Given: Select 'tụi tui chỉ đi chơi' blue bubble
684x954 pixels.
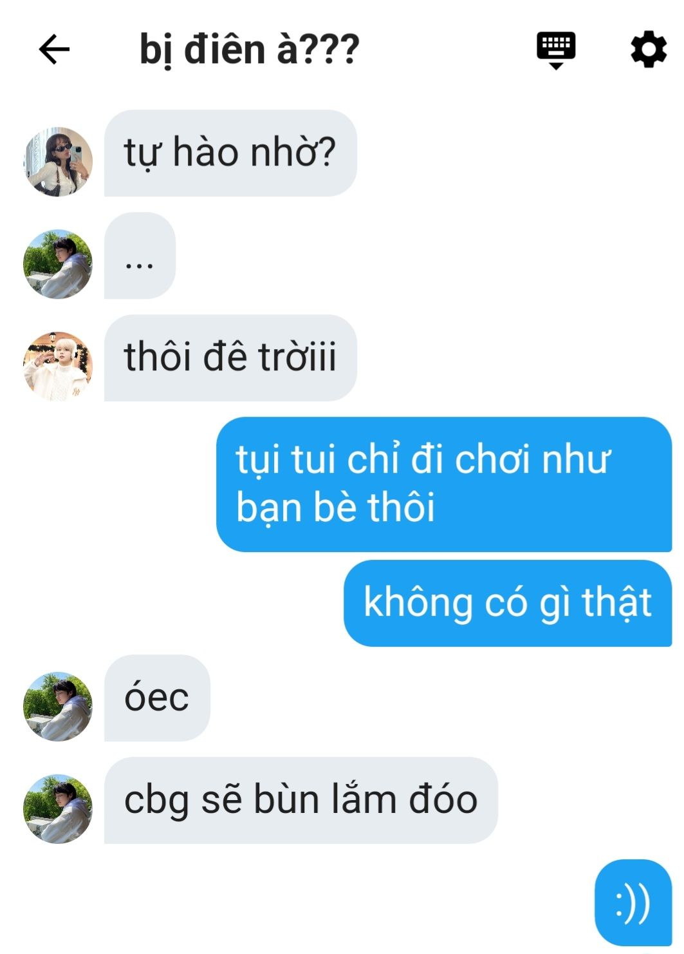Looking at the screenshot, I should click(444, 484).
